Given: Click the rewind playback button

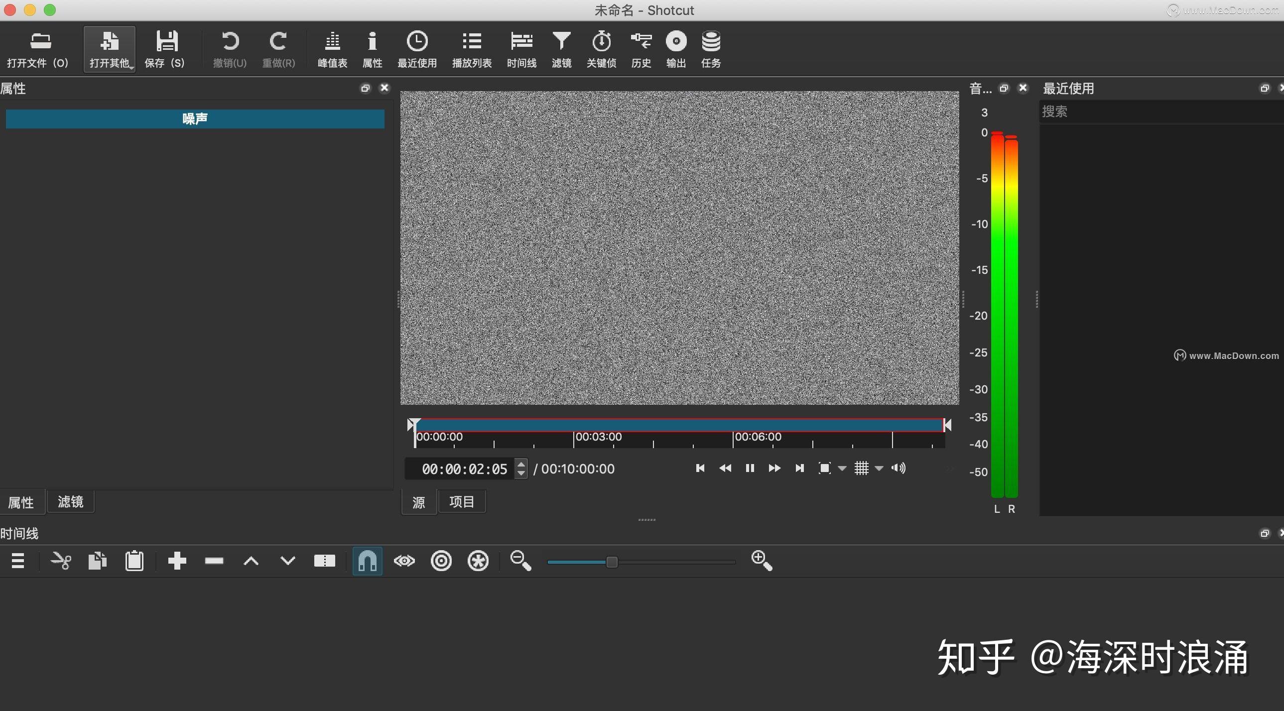Looking at the screenshot, I should click(725, 468).
